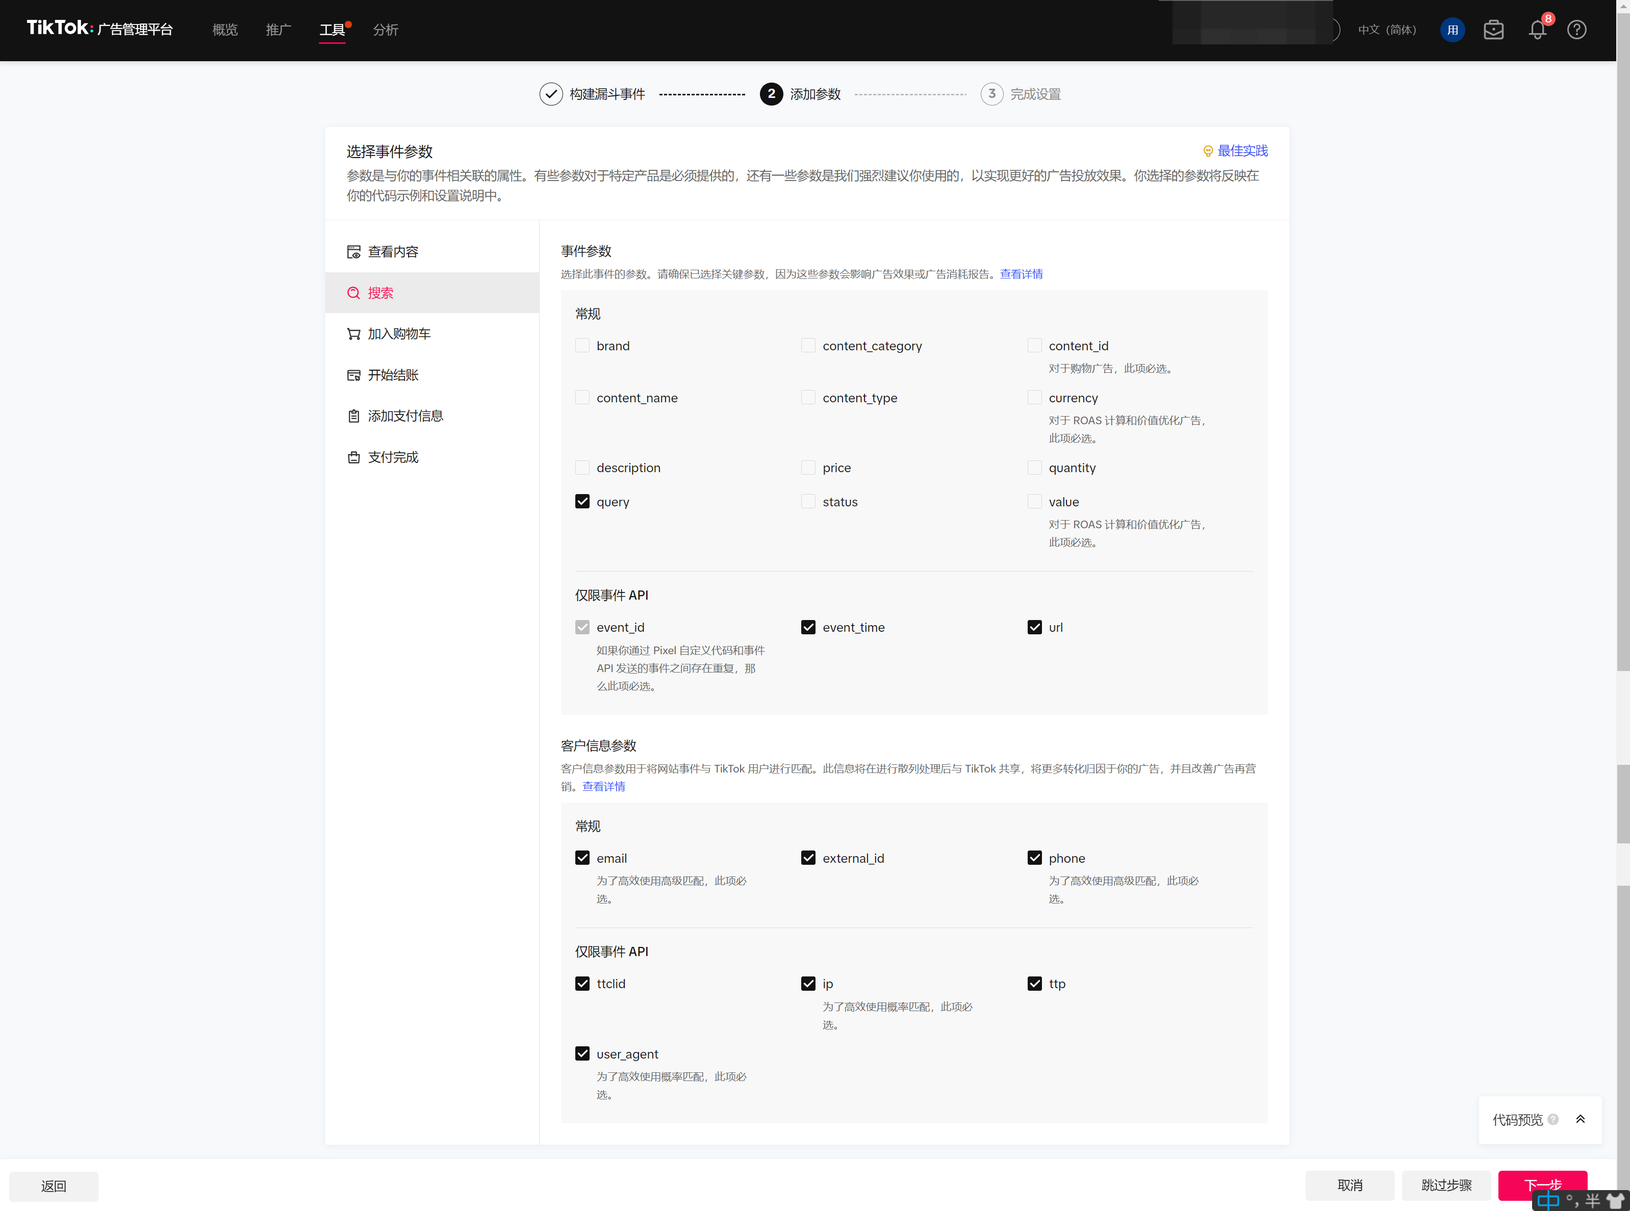This screenshot has height=1211, width=1630.
Task: Open the 概览 menu
Action: [225, 30]
